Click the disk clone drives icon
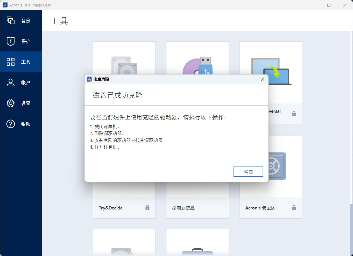The image size is (353, 256). (124, 66)
